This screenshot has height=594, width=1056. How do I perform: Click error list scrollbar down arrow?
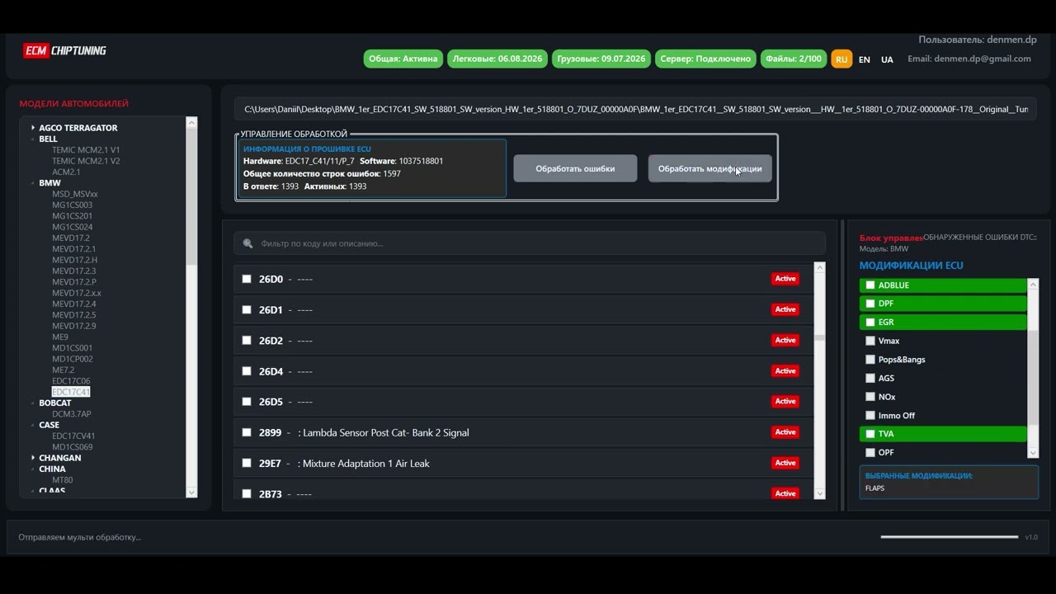pos(819,493)
